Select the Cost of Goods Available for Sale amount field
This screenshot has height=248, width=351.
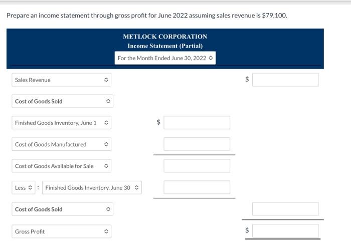[x=197, y=166]
